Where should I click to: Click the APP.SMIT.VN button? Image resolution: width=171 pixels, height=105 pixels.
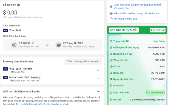pyautogui.click(x=158, y=30)
